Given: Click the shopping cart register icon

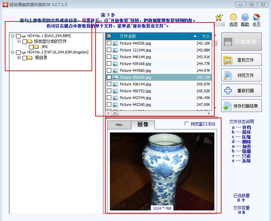Looking at the screenshot, I should 219,18.
